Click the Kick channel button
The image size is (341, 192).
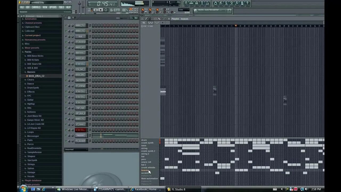pyautogui.click(x=80, y=37)
